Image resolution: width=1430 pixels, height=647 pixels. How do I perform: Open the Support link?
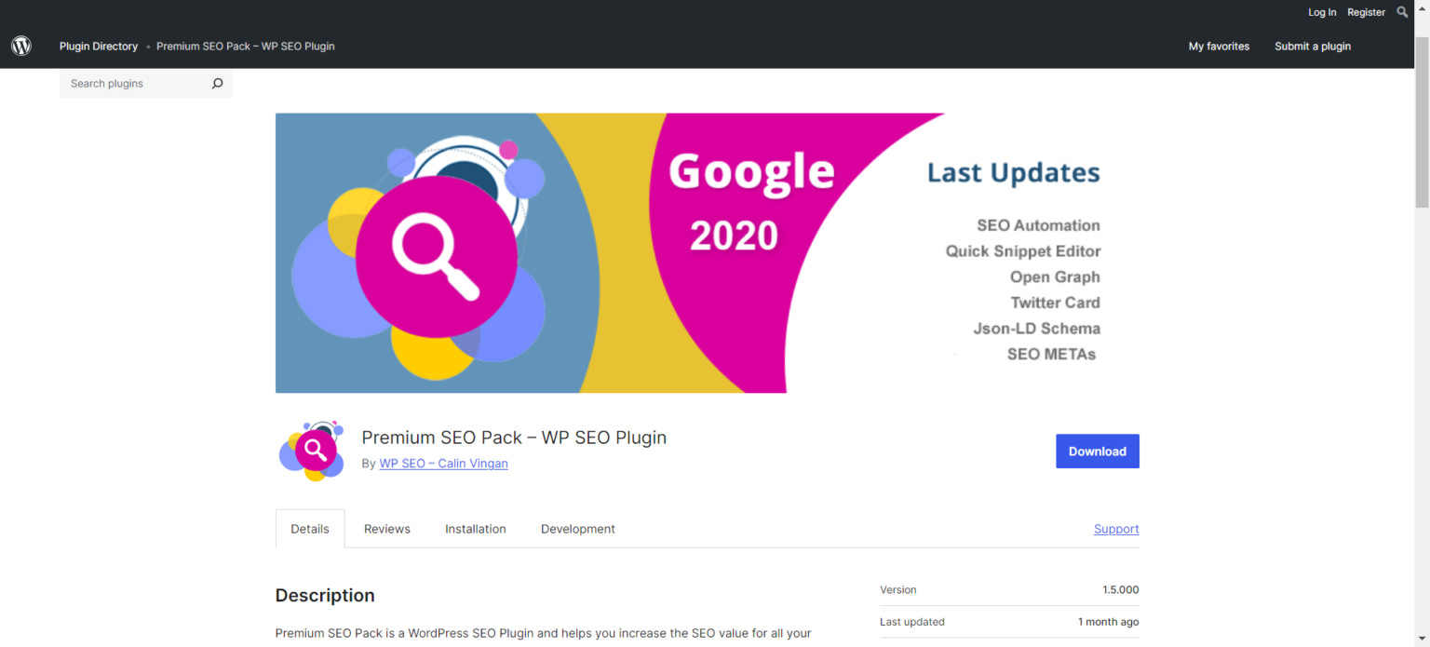click(x=1115, y=528)
